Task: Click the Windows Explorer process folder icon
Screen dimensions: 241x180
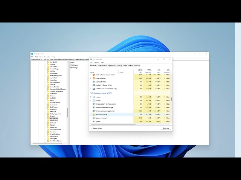Action: (94, 114)
